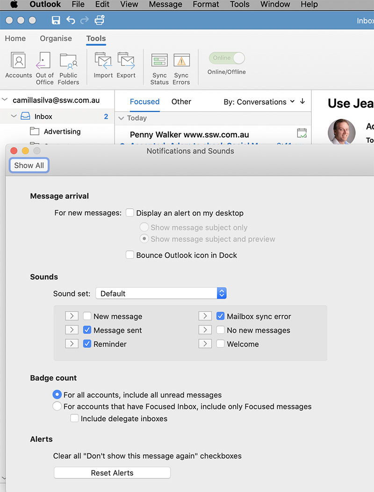This screenshot has width=374, height=492.
Task: Open the By: Conversations sort dropdown
Action: [x=259, y=101]
